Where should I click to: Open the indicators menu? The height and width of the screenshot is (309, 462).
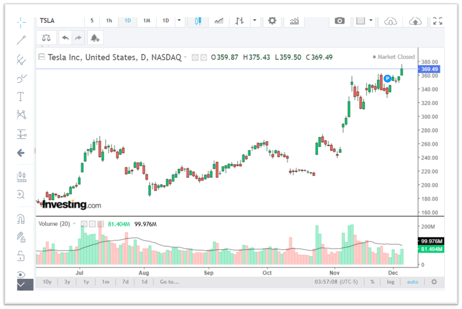(x=294, y=21)
